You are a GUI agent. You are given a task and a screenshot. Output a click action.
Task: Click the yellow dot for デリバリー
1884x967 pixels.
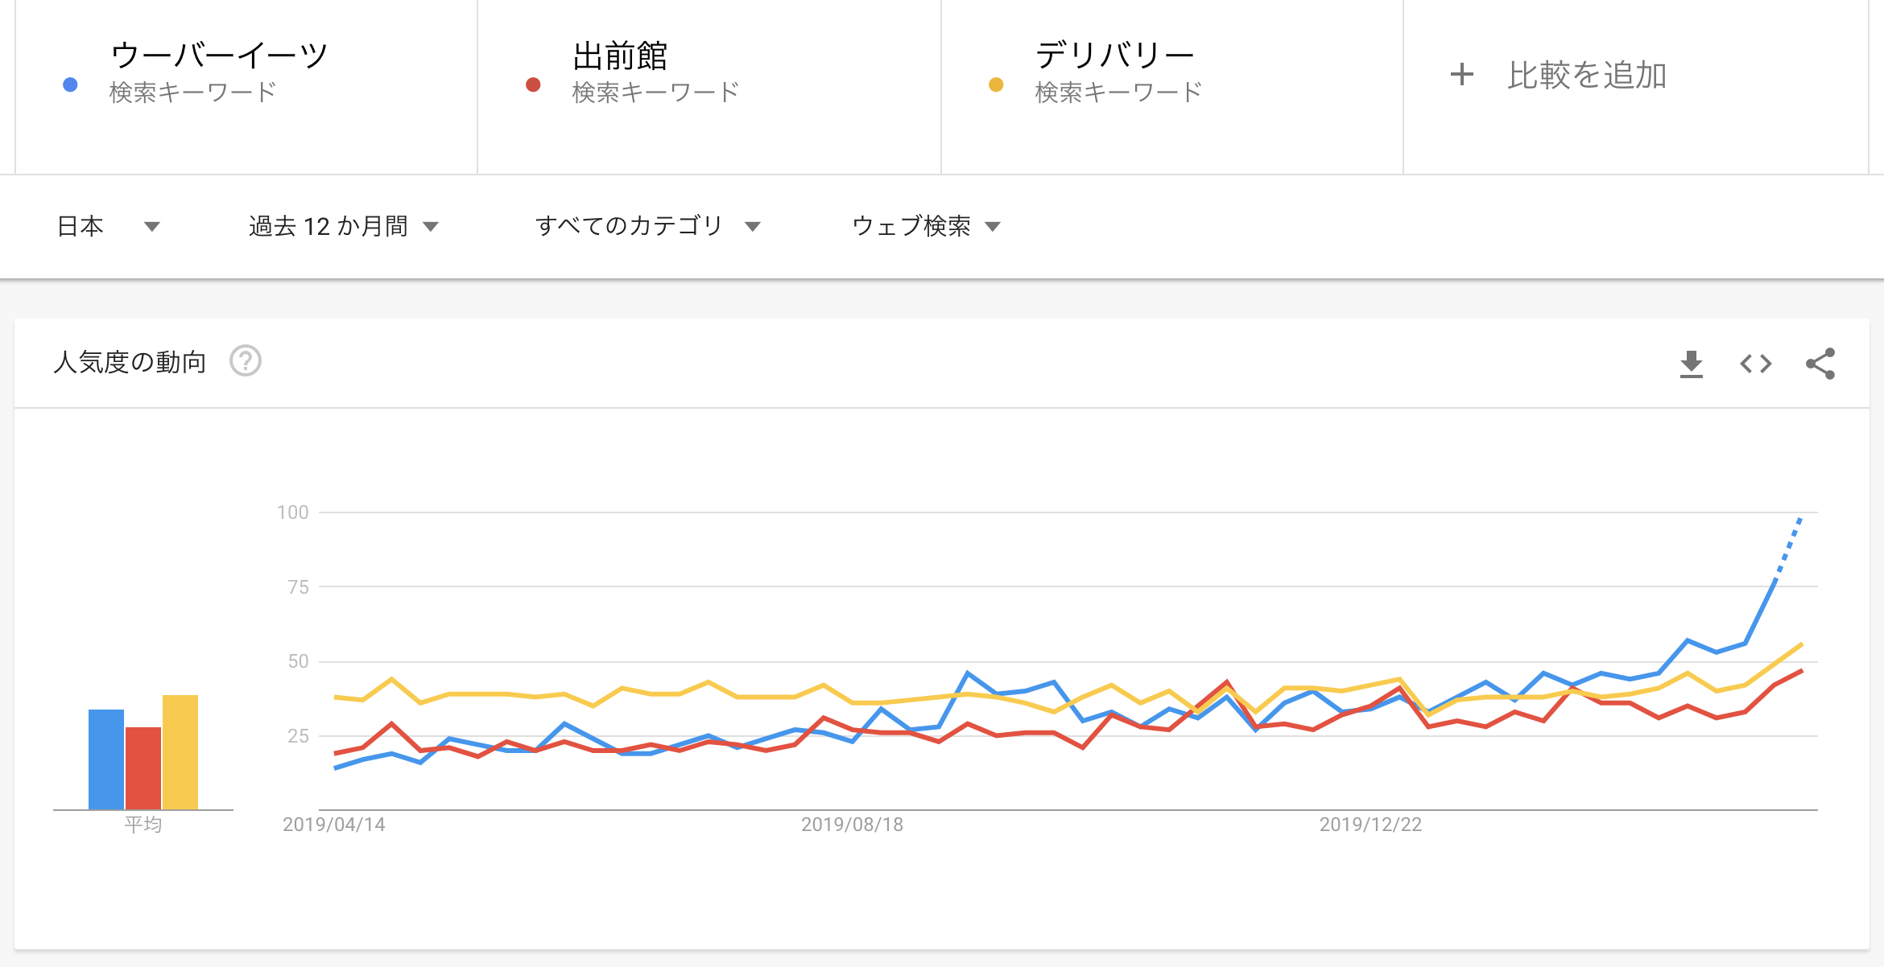[x=996, y=84]
